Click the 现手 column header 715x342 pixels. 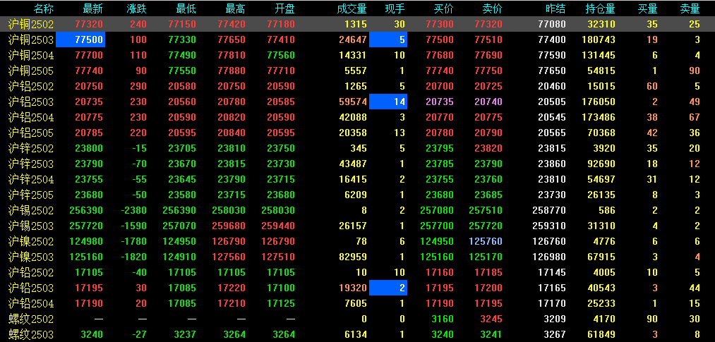click(x=395, y=8)
